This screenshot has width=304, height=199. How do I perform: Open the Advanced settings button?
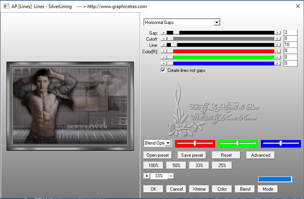261,155
